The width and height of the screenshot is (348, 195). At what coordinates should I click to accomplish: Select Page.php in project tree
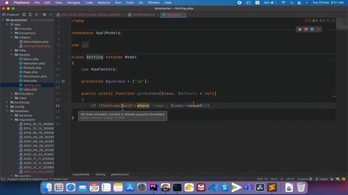(30, 72)
